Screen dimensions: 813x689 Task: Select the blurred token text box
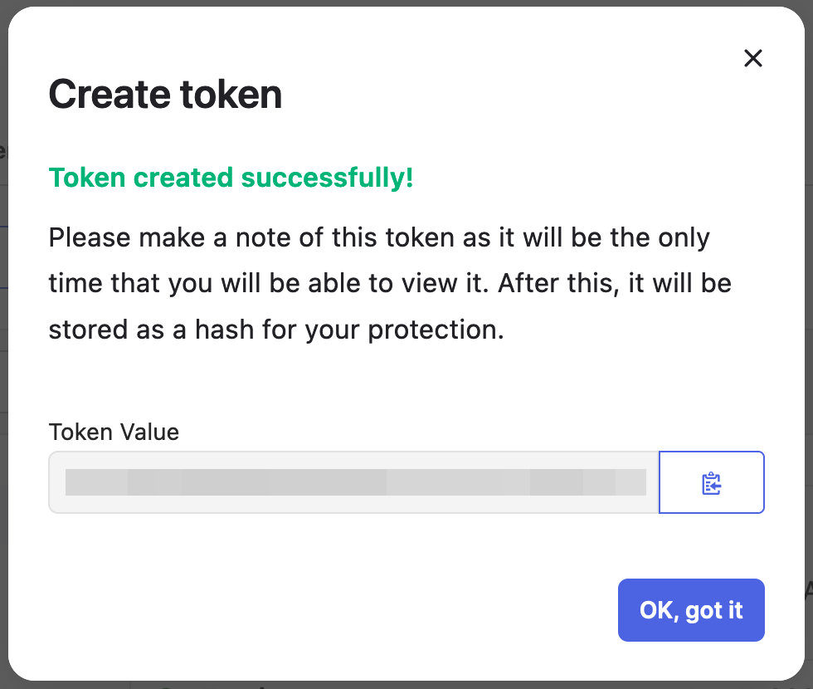[x=354, y=483]
